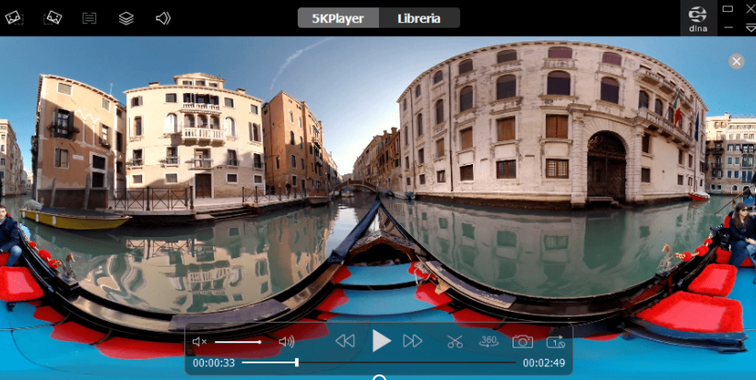The height and width of the screenshot is (380, 756).
Task: Open the Libreria tab
Action: [419, 18]
